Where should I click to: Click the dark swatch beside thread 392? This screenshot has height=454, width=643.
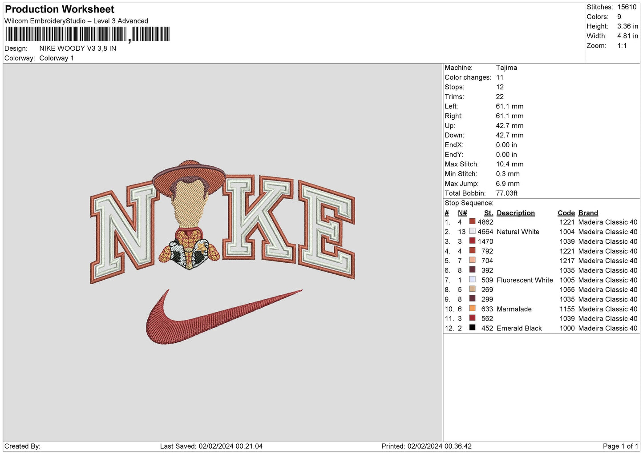coord(472,270)
